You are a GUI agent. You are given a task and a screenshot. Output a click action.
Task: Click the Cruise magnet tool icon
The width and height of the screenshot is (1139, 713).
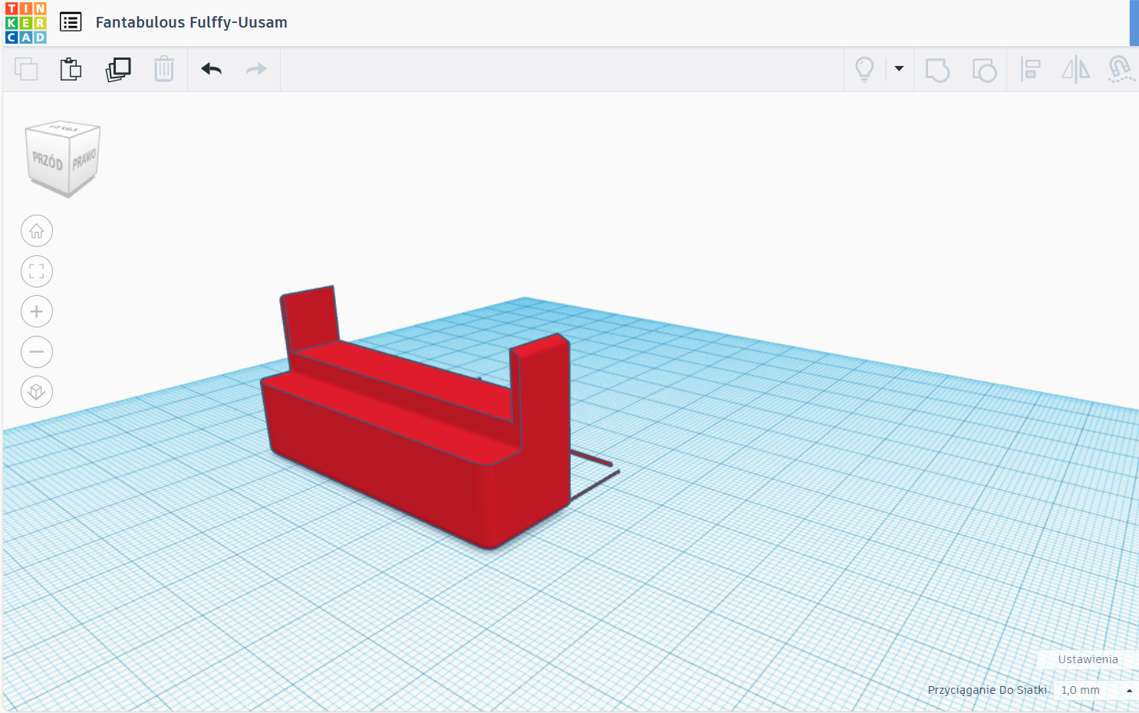click(1121, 69)
